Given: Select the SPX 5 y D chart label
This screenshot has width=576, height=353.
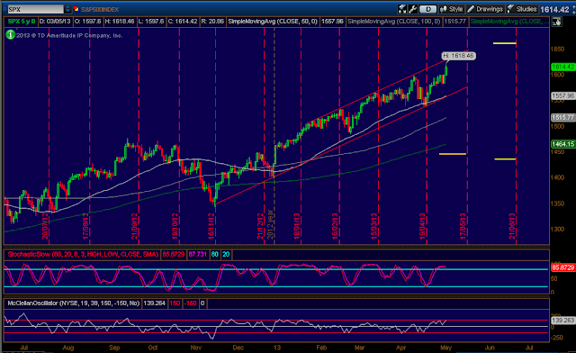Looking at the screenshot, I should click(22, 22).
